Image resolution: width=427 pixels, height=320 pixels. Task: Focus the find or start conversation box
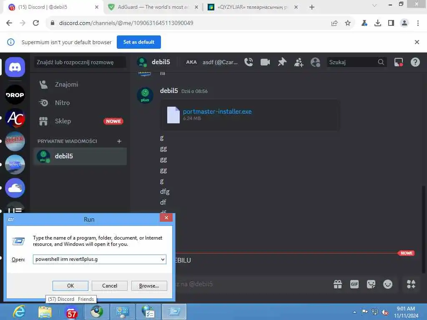[80, 62]
